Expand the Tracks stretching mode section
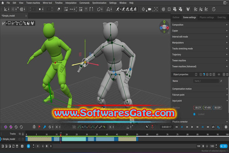The height and width of the screenshot is (153, 229). click(199, 48)
